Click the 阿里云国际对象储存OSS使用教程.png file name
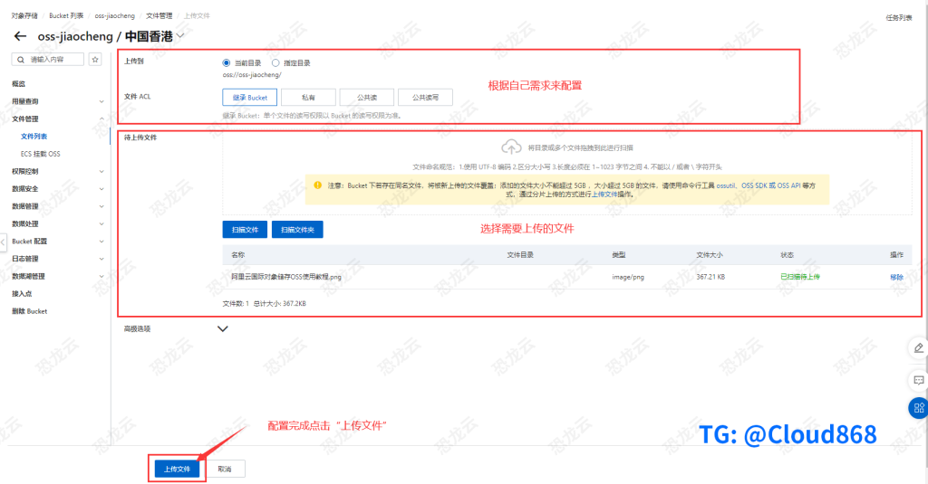928x484 pixels. coord(285,277)
